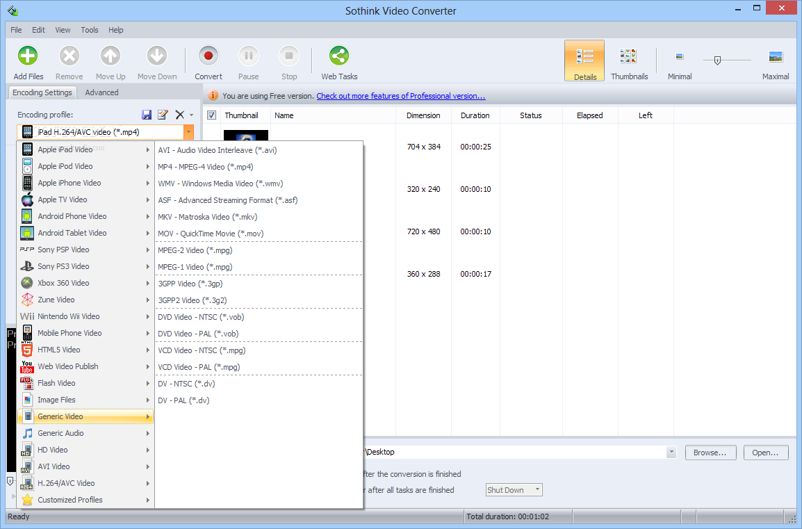Open the Edit menu

tap(38, 30)
